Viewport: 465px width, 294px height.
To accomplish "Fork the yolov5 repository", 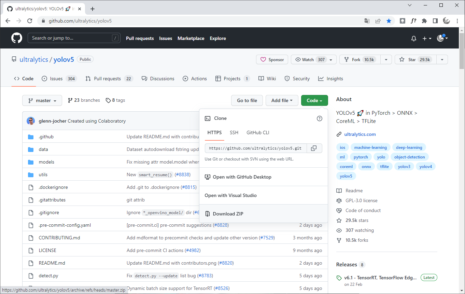I will 360,59.
